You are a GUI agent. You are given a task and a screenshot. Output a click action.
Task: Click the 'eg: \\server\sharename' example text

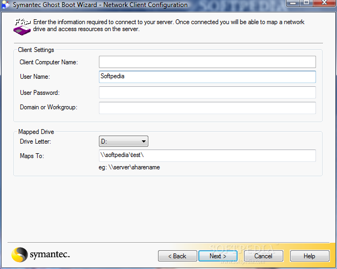coord(129,167)
